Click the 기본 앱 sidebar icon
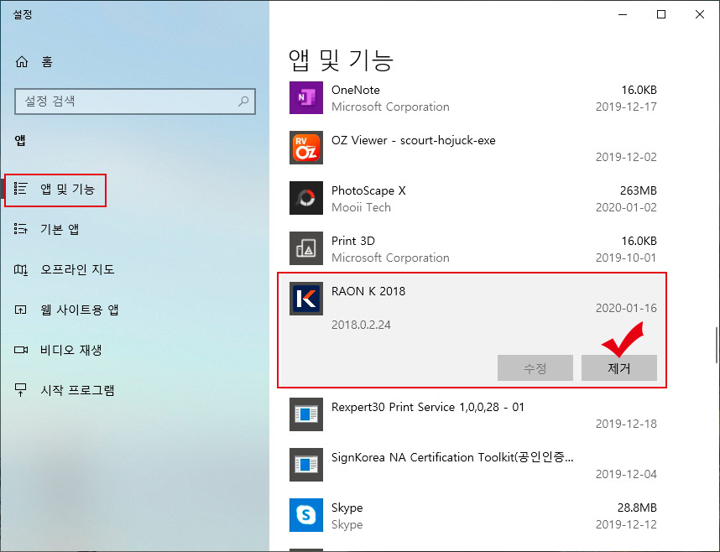Screen dimensions: 720x552 21,229
